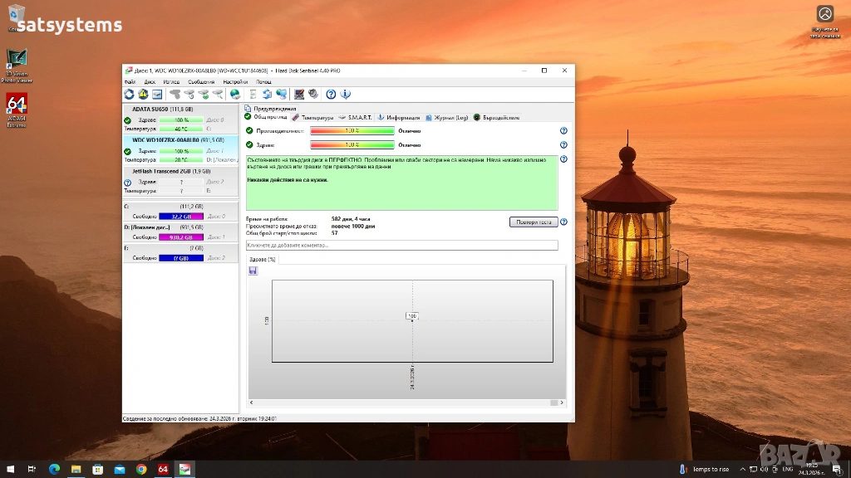Open AIDA64 from the taskbar

point(163,470)
